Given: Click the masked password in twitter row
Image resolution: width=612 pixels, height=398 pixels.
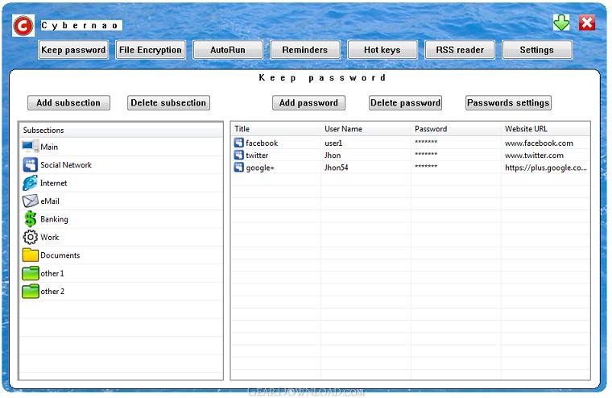Looking at the screenshot, I should coord(426,154).
